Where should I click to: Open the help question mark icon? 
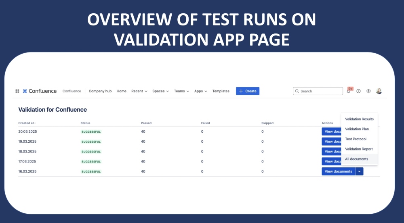click(358, 91)
